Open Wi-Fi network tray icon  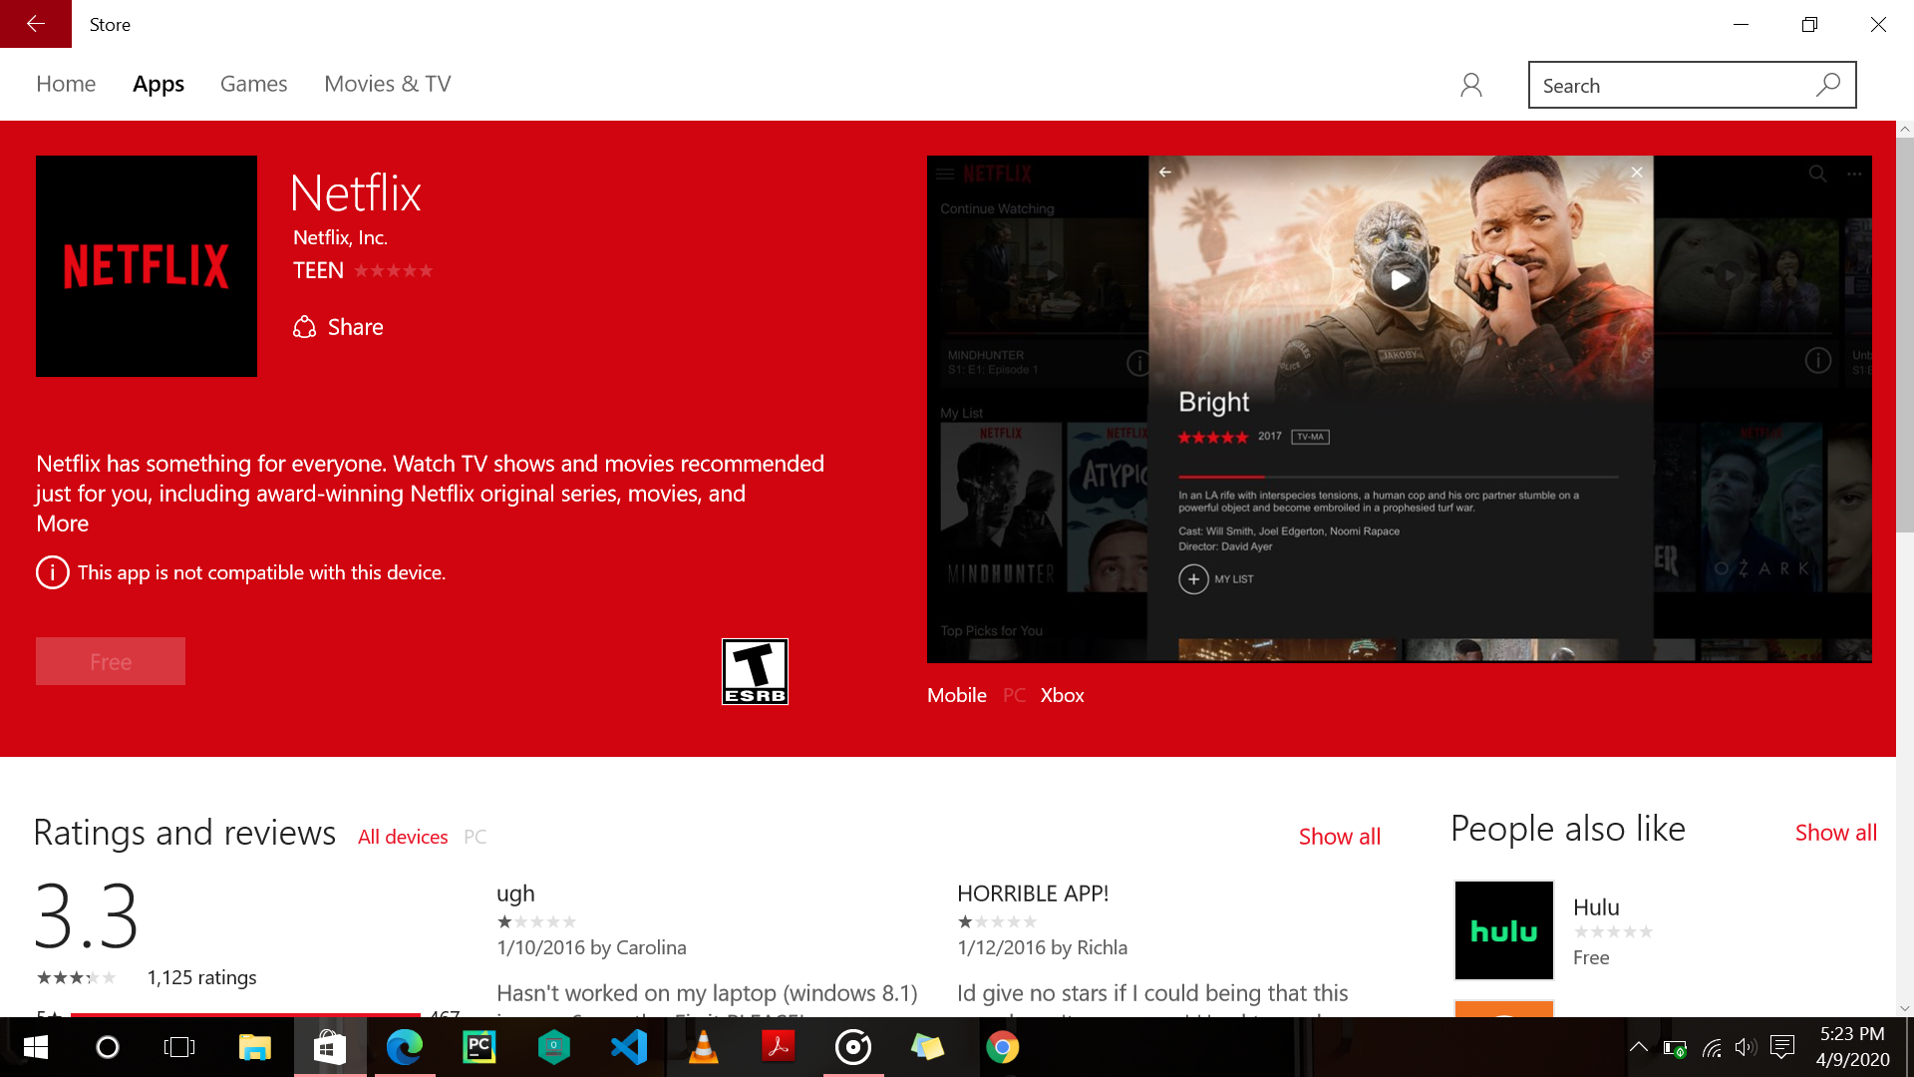(x=1712, y=1047)
